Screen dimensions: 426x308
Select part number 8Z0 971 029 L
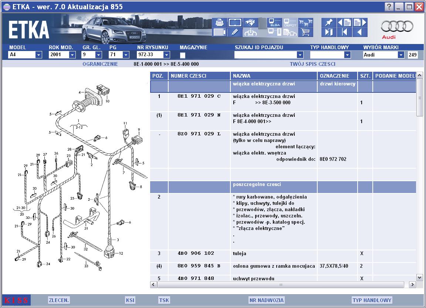(x=199, y=134)
